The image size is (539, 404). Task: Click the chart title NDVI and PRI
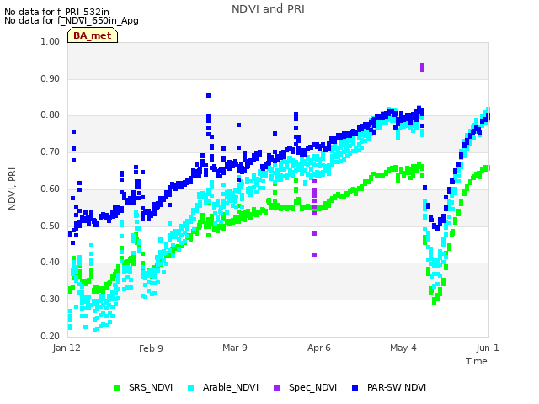pos(268,9)
